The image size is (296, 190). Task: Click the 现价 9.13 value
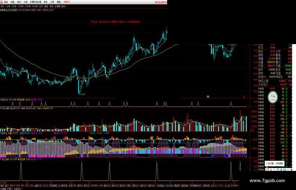pyautogui.click(x=273, y=51)
